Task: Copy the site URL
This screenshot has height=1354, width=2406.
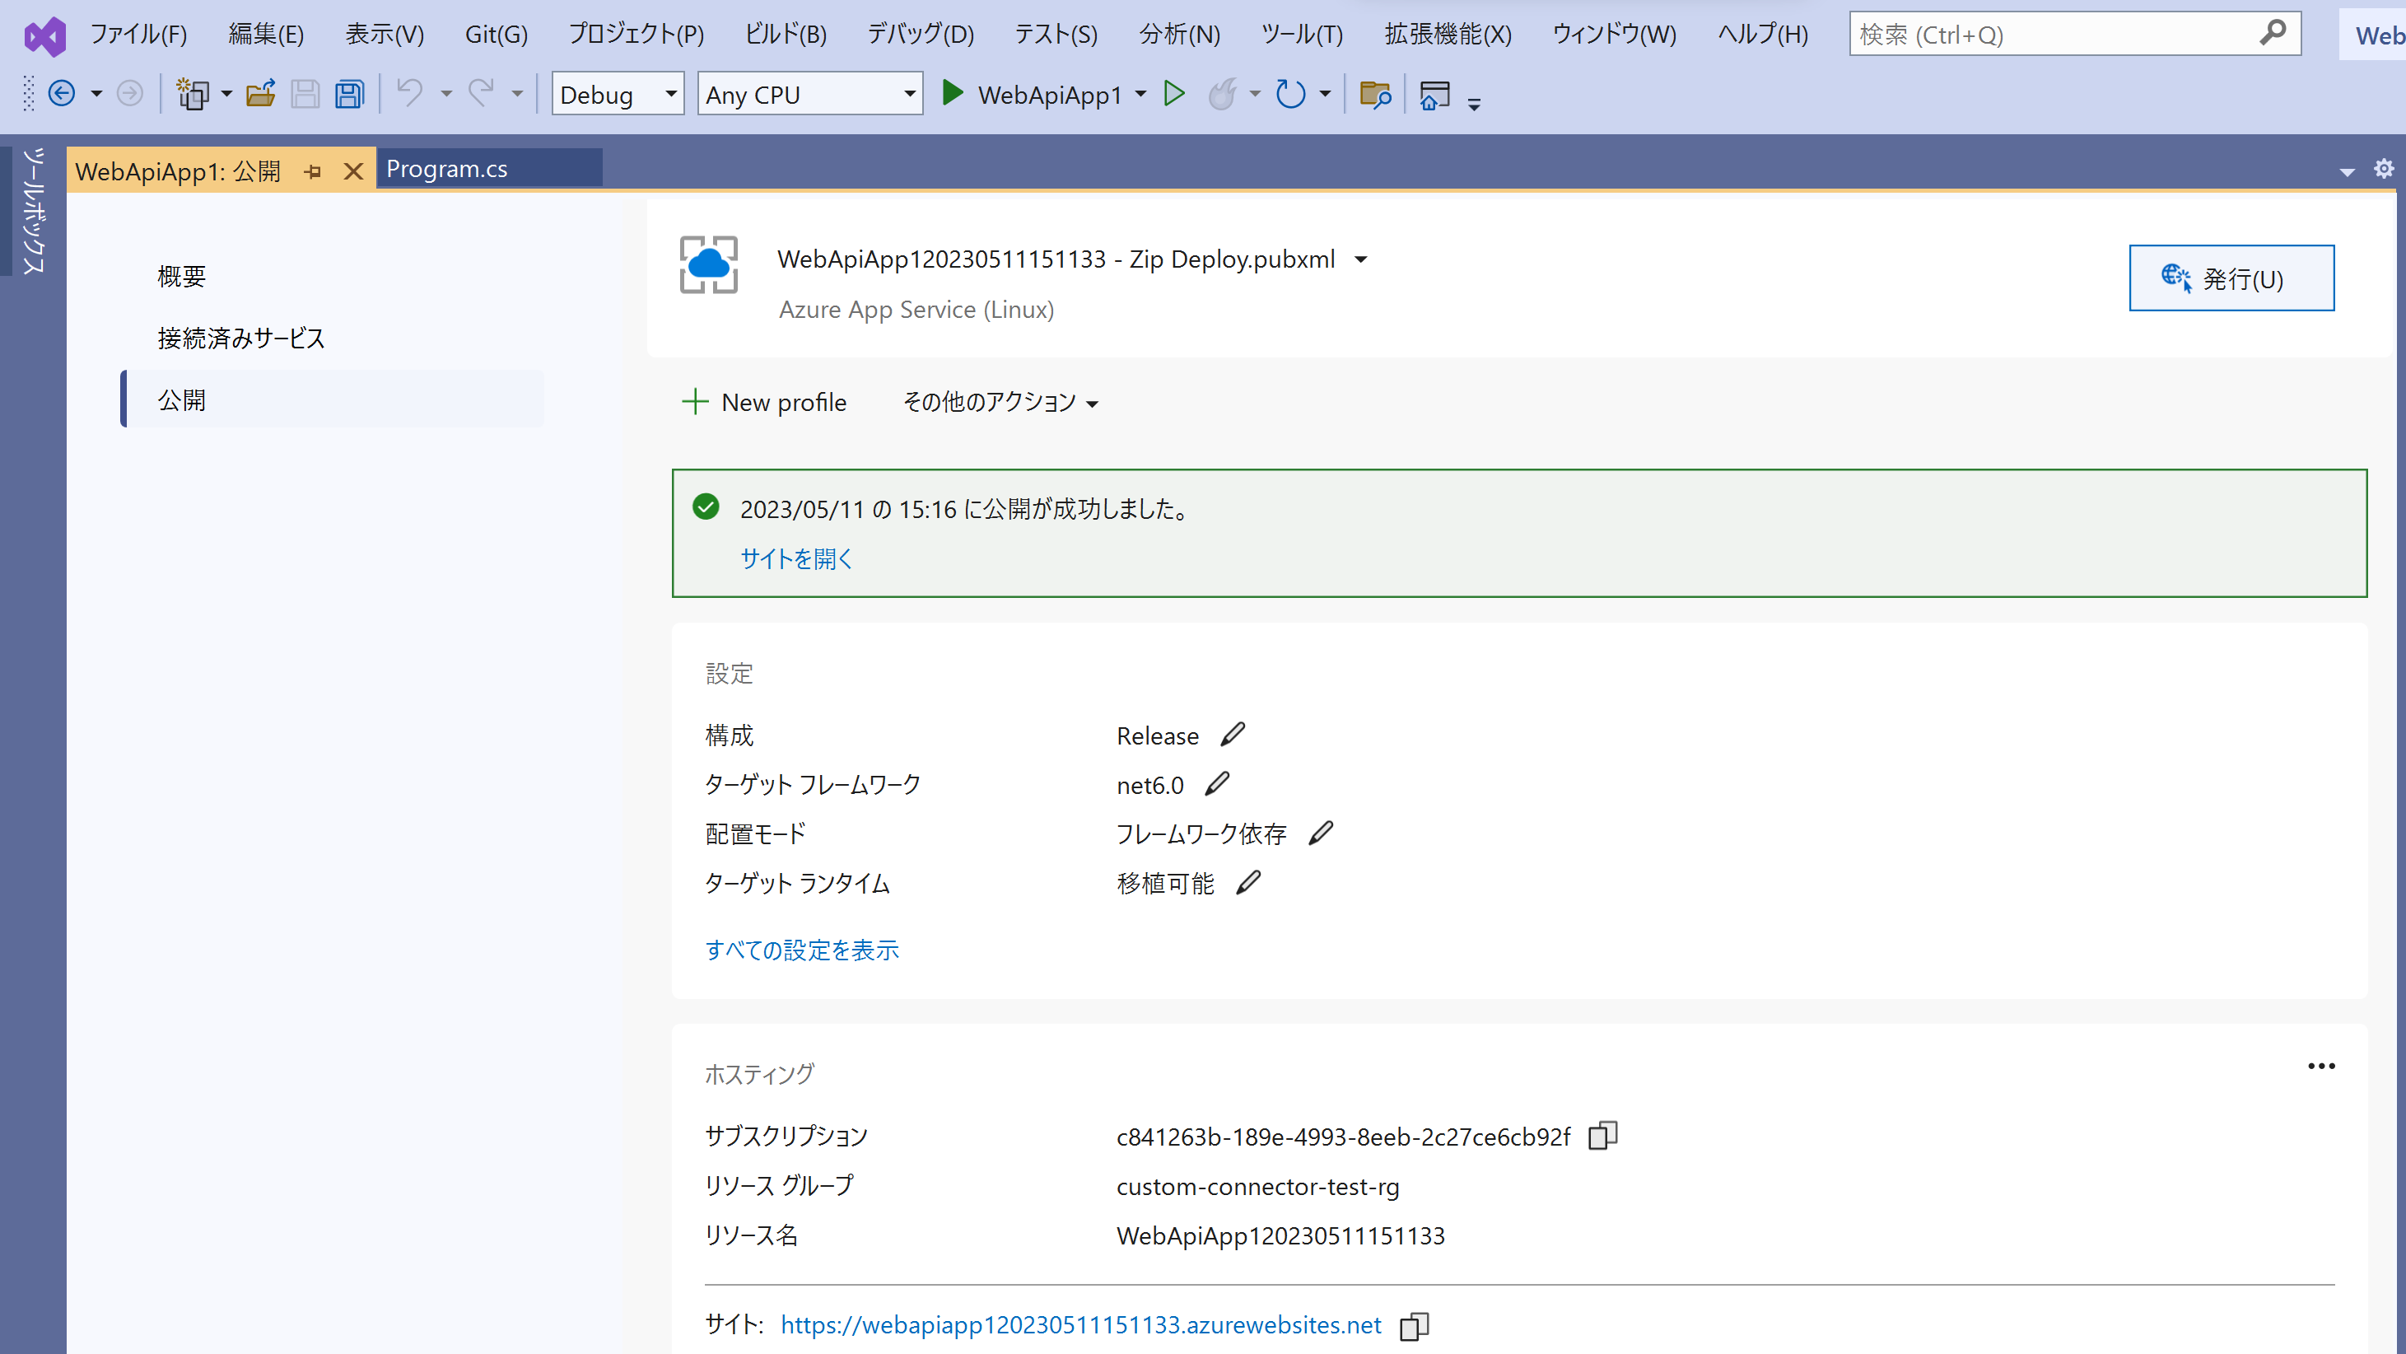Action: pyautogui.click(x=1414, y=1326)
